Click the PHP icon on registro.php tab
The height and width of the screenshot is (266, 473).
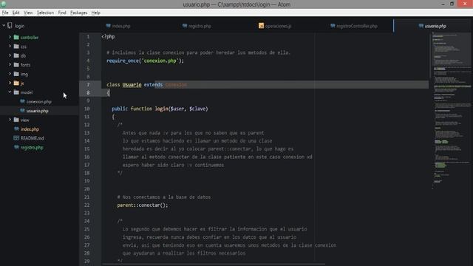click(x=185, y=26)
